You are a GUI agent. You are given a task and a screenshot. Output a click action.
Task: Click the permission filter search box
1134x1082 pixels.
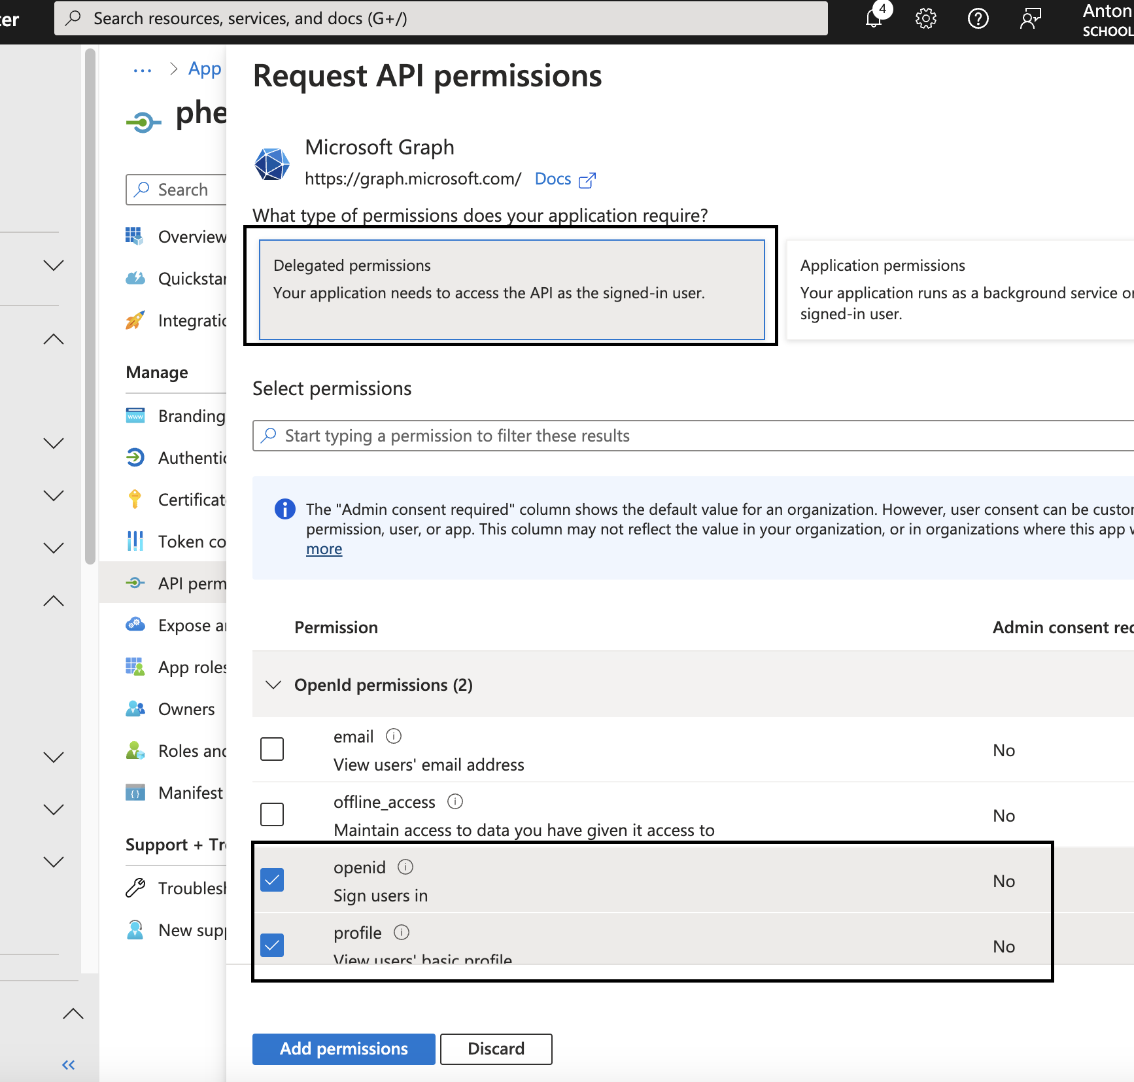pyautogui.click(x=693, y=436)
